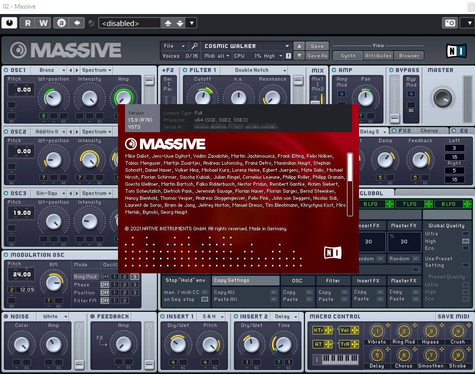Load next preset with down triangle
This screenshot has width=475, height=374.
click(x=299, y=56)
